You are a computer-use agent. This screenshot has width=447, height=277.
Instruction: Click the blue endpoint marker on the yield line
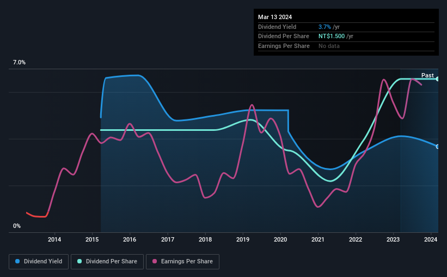pos(437,147)
